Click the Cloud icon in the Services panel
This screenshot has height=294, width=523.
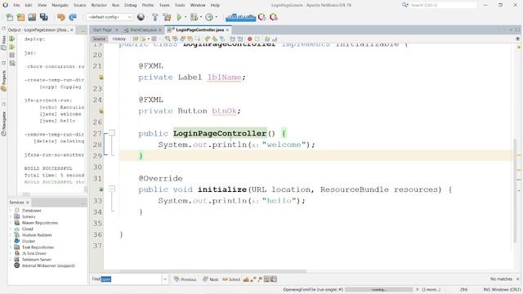pos(17,229)
